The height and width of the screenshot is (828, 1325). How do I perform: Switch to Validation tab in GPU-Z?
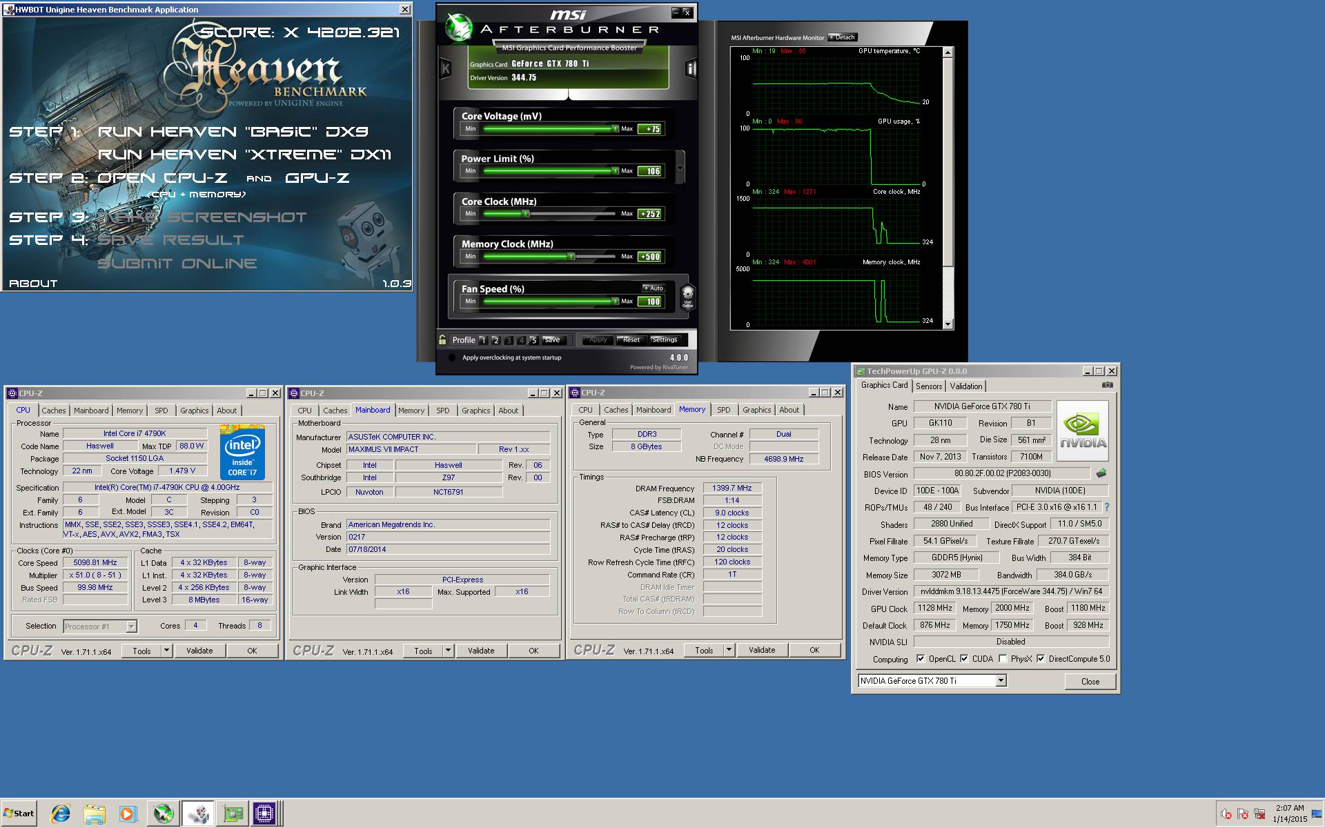coord(965,386)
